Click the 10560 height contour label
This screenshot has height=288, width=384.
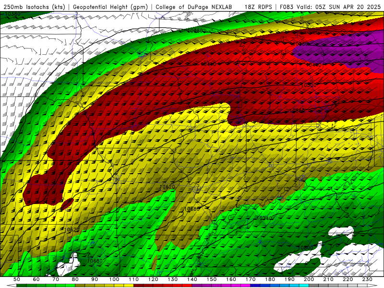coord(297,111)
